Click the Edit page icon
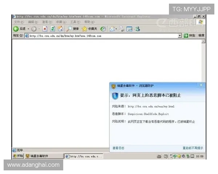 129,29
